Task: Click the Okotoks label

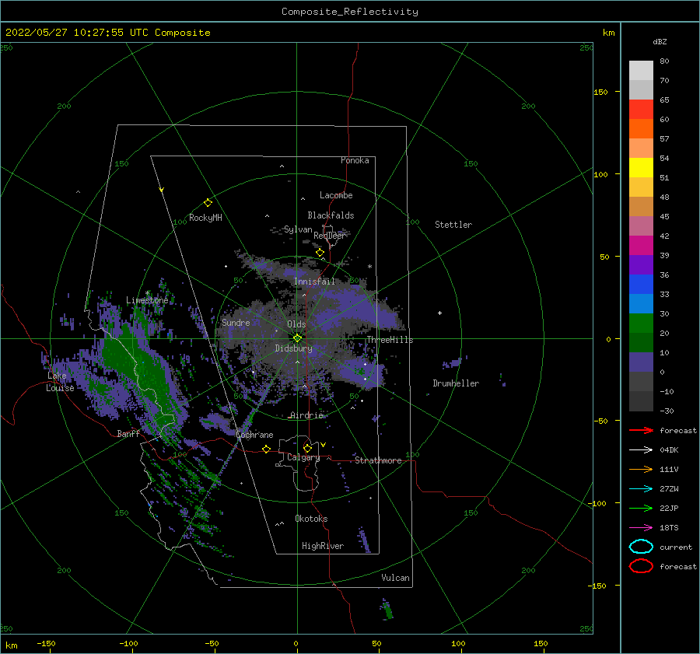Action: coord(311,519)
